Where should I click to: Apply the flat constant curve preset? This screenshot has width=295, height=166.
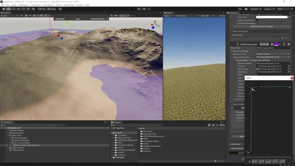tap(254, 161)
